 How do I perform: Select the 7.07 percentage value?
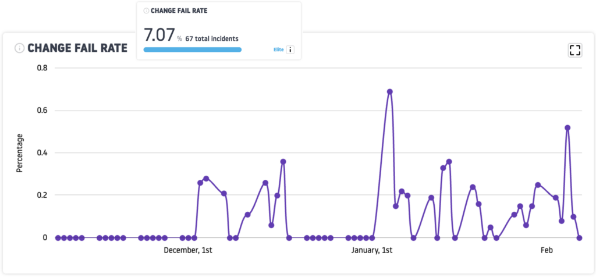click(158, 35)
